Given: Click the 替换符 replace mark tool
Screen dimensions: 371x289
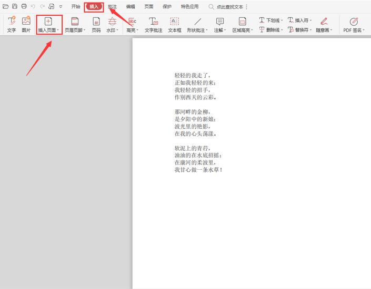Looking at the screenshot, I should coord(299,30).
